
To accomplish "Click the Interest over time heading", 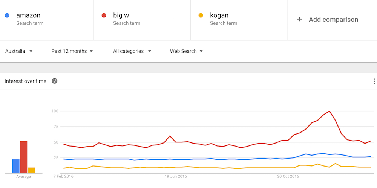I will click(26, 81).
